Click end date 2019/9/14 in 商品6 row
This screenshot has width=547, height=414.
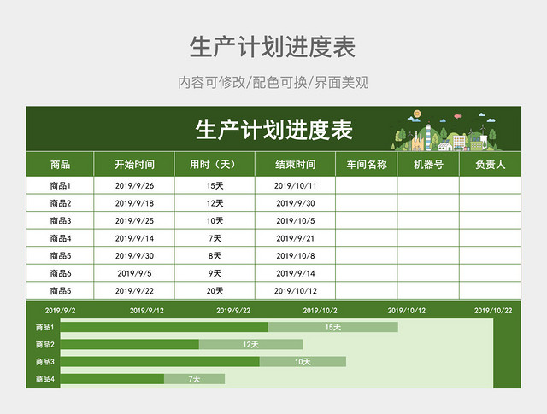[295, 273]
